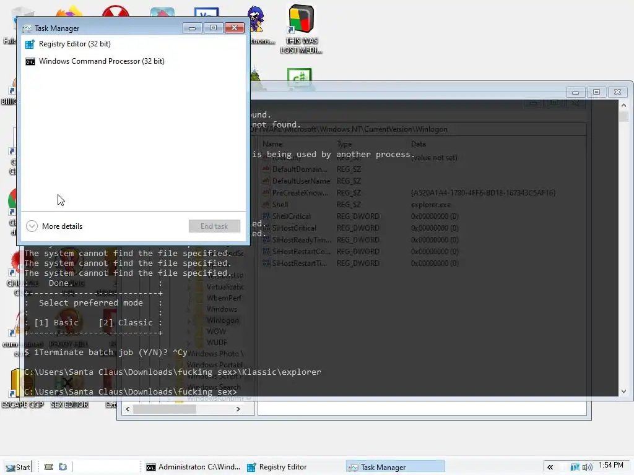Click the black command prompt icon in Task Manager list
This screenshot has width=634, height=475.
coord(30,61)
